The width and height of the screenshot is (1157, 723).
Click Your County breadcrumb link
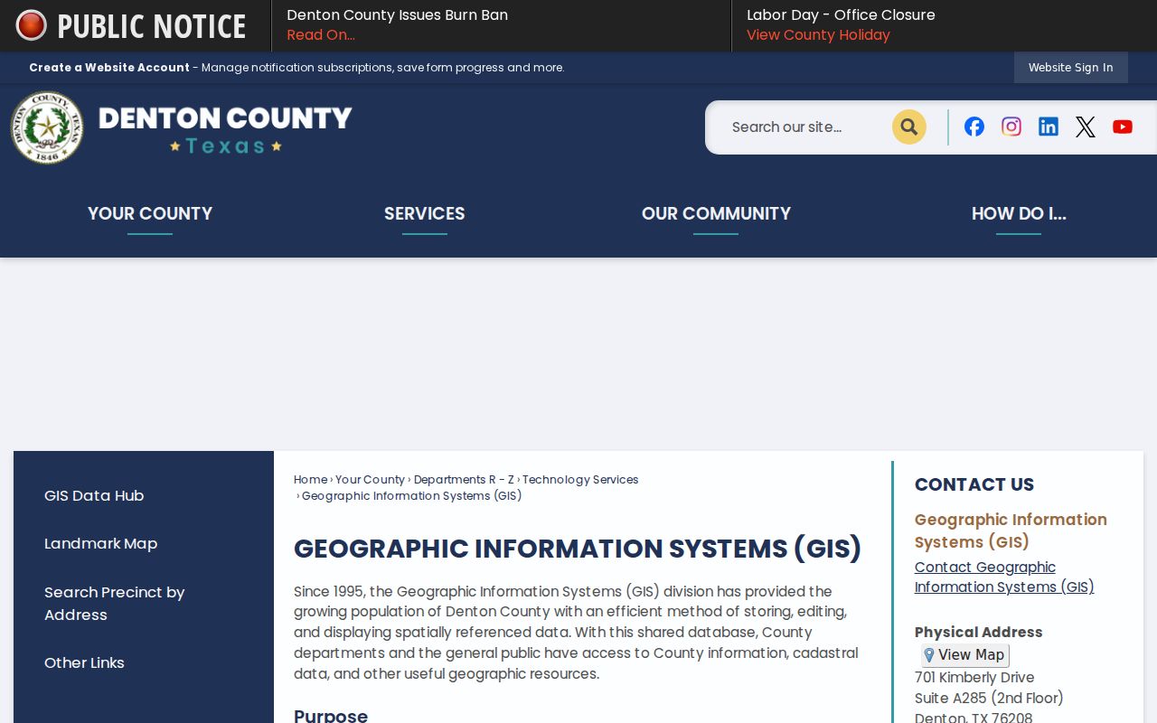pos(370,480)
